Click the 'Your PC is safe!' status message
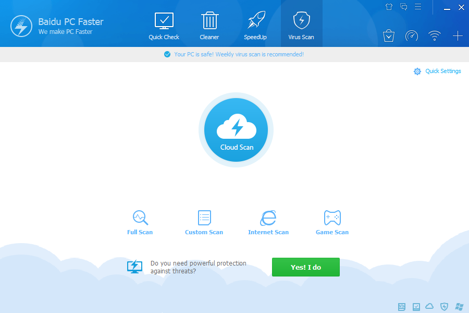Viewport: 469px width, 313px height. click(x=239, y=54)
